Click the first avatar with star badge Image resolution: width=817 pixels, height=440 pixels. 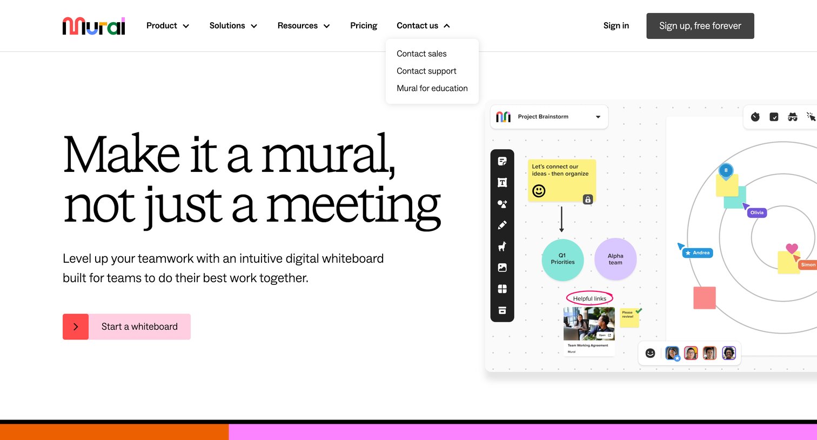click(672, 354)
